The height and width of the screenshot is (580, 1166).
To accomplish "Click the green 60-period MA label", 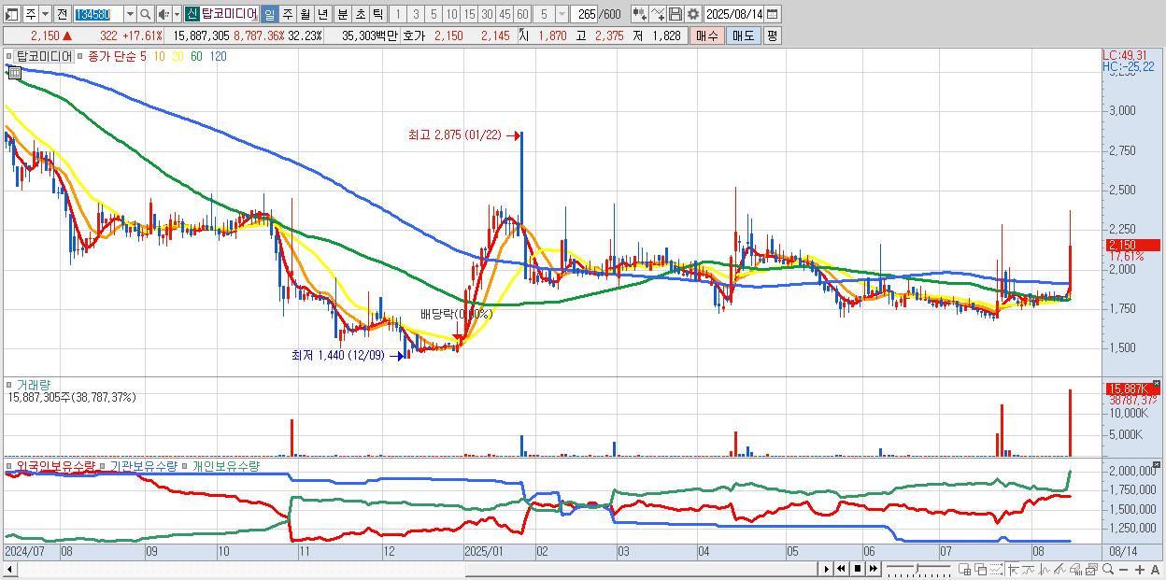I will point(196,56).
